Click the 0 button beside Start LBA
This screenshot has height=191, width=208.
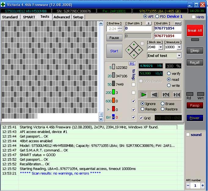click(148, 23)
